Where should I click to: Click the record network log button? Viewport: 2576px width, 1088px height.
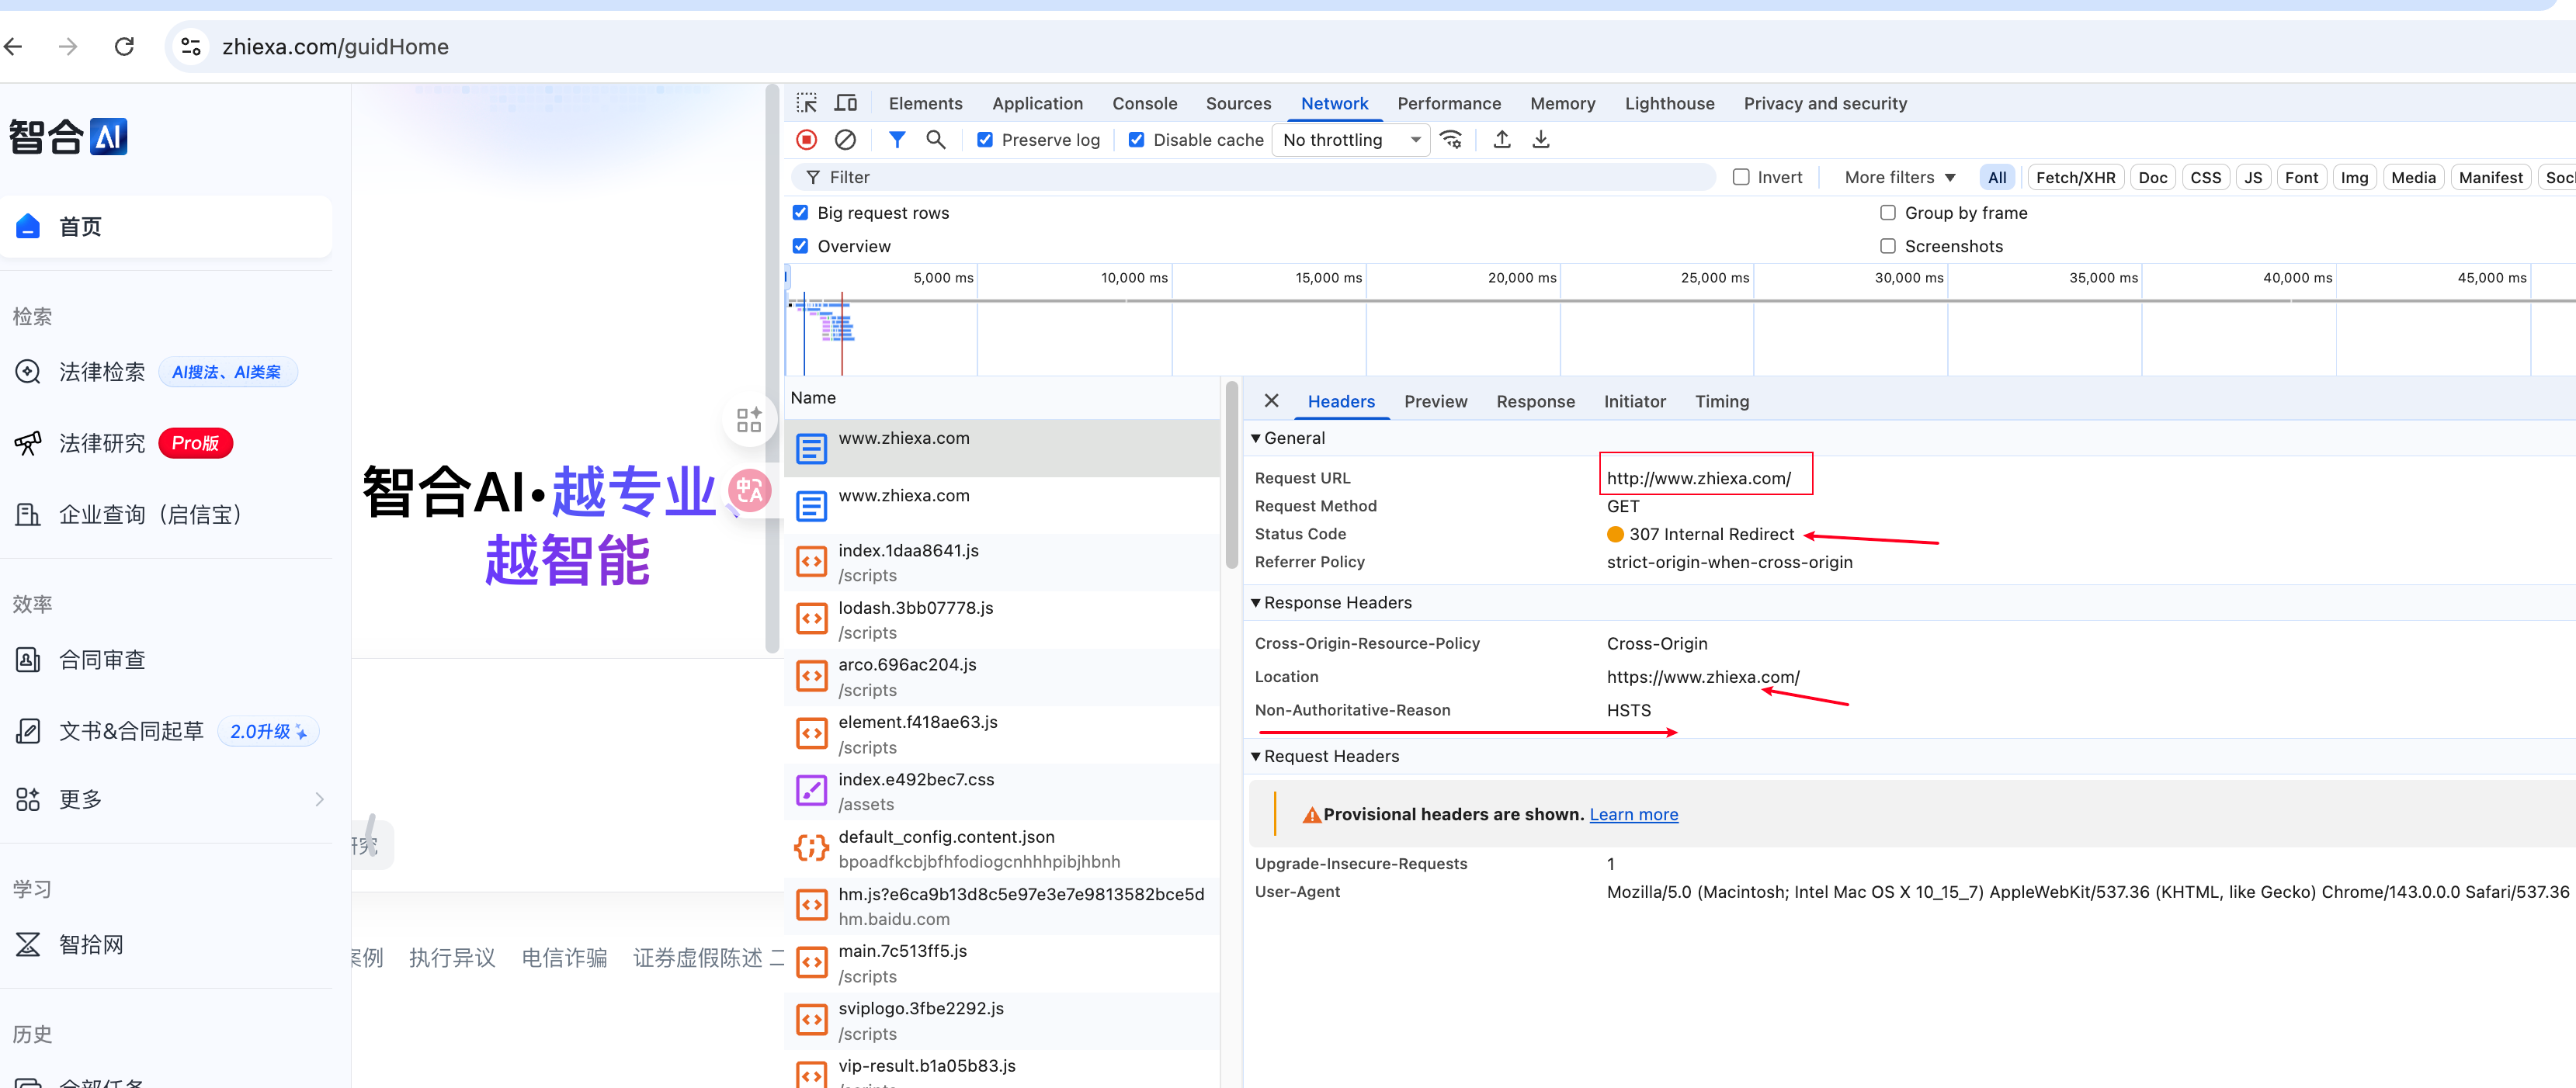pos(806,140)
